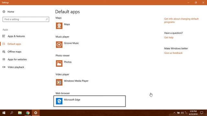Image resolution: width=207 pixels, height=116 pixels.
Task: Open File Explorer from the taskbar
Action: (20, 113)
